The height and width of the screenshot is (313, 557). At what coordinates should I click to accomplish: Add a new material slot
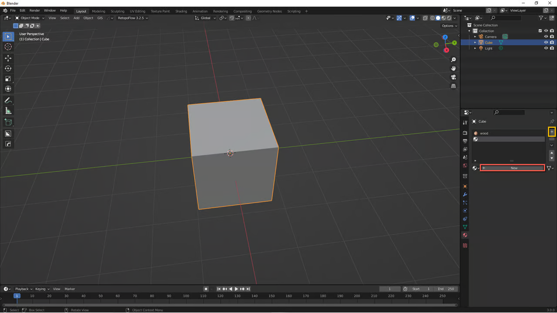tap(552, 132)
